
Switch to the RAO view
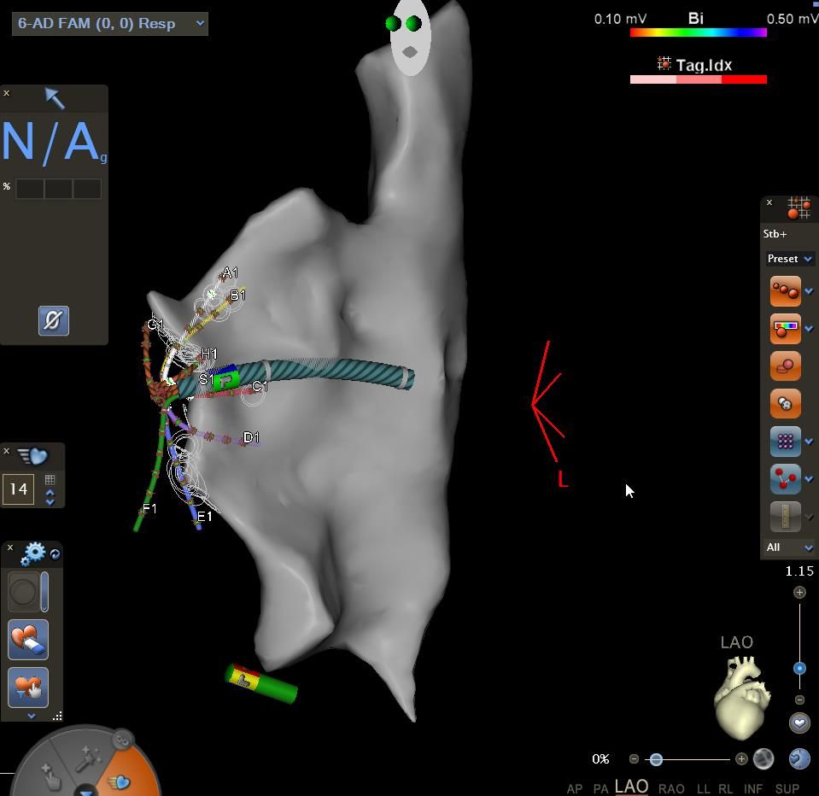coord(671,788)
